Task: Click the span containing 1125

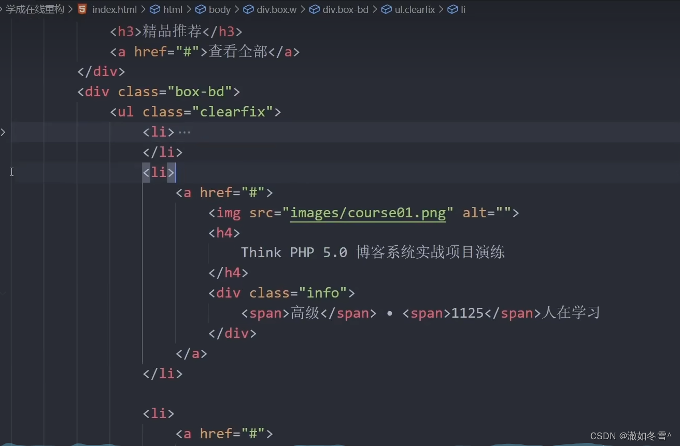Action: click(471, 313)
